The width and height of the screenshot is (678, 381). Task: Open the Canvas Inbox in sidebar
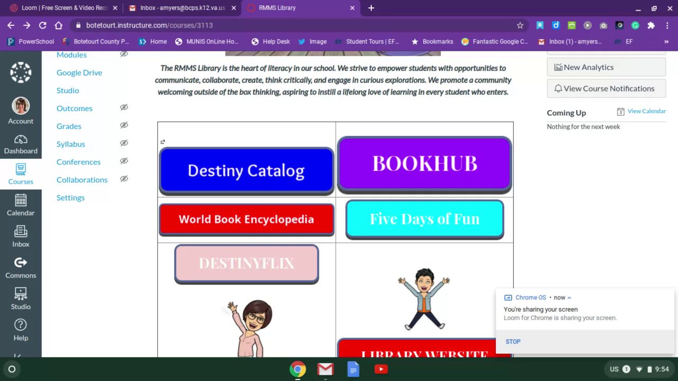pyautogui.click(x=21, y=237)
